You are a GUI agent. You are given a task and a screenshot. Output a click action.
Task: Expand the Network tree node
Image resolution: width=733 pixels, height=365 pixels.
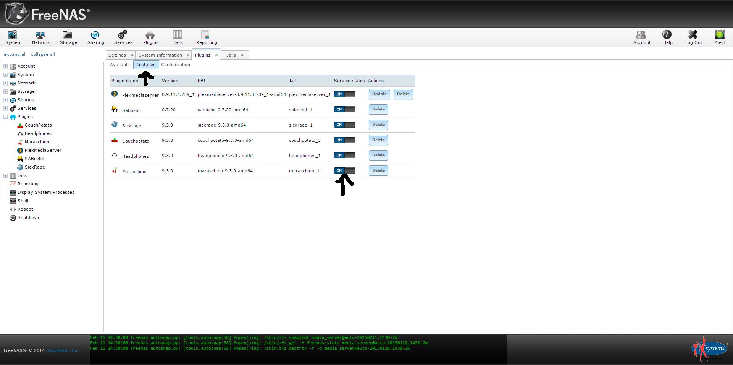click(6, 83)
